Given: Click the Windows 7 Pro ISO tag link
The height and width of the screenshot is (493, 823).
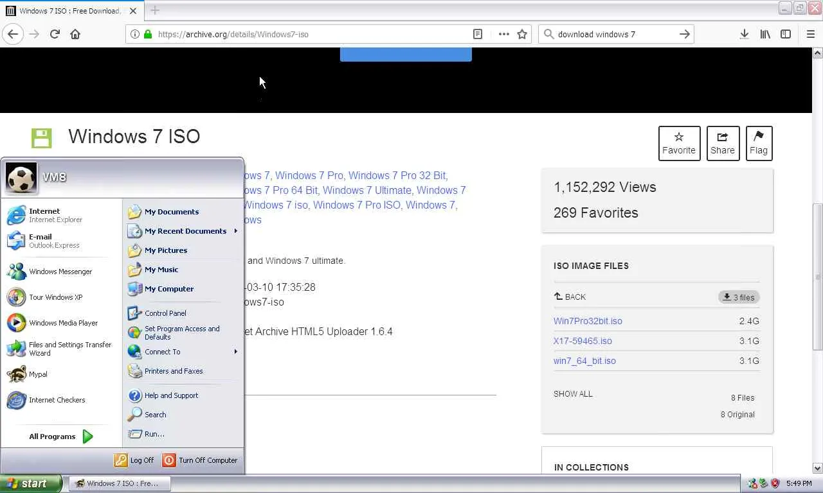Looking at the screenshot, I should [x=357, y=205].
